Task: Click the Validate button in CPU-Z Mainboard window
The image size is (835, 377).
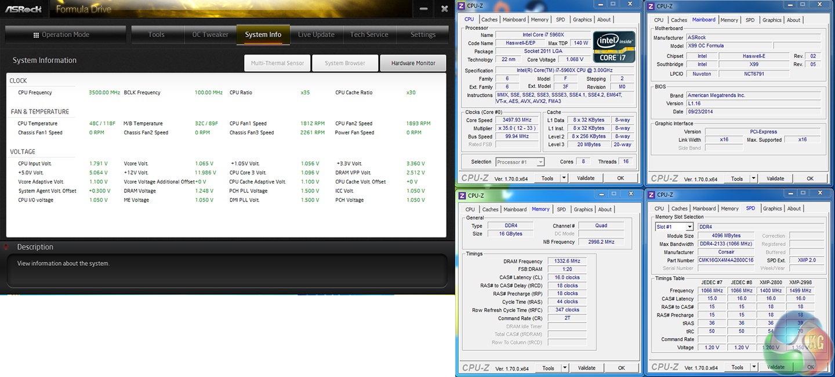Action: click(x=776, y=178)
